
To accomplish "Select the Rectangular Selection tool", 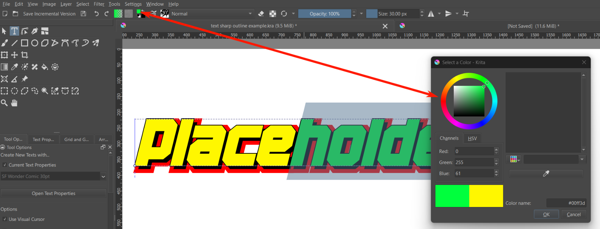I will (4, 91).
